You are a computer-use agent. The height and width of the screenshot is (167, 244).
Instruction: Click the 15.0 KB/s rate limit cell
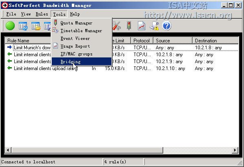tap(115, 68)
